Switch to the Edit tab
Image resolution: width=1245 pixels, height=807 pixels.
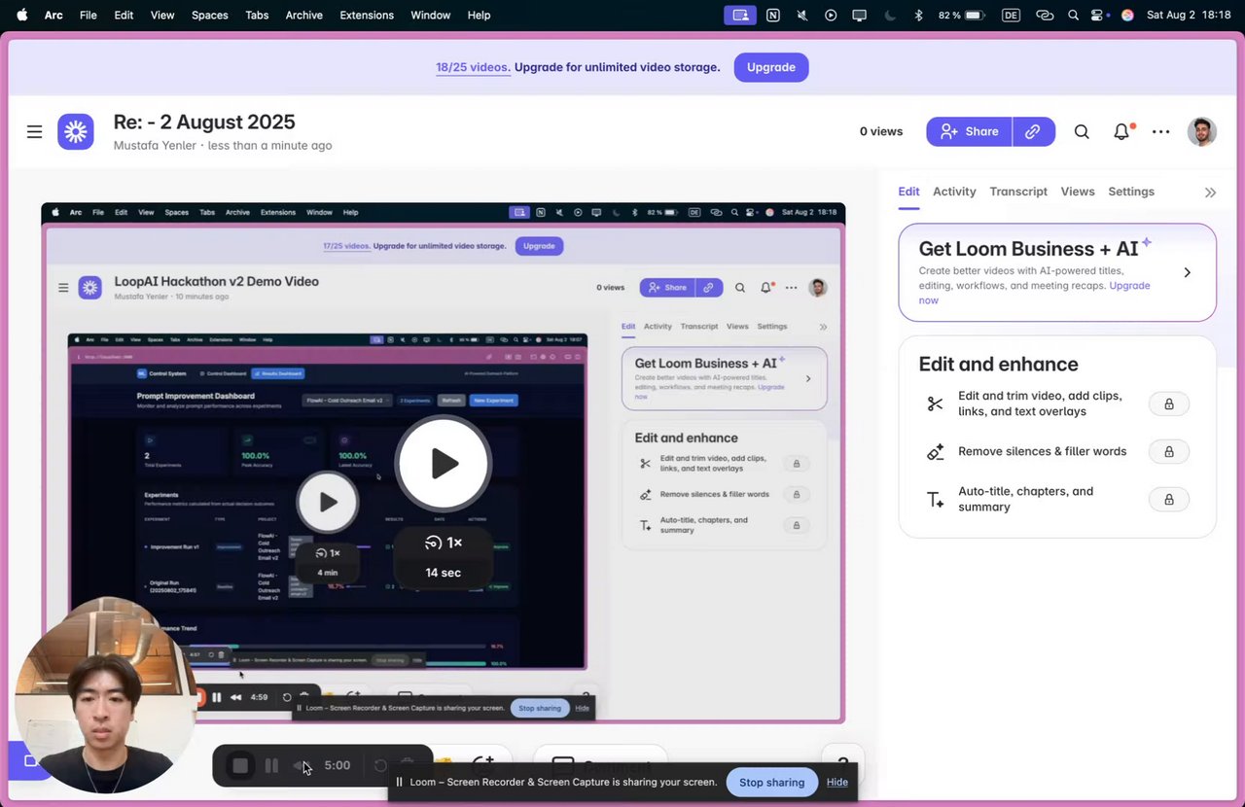coord(908,192)
